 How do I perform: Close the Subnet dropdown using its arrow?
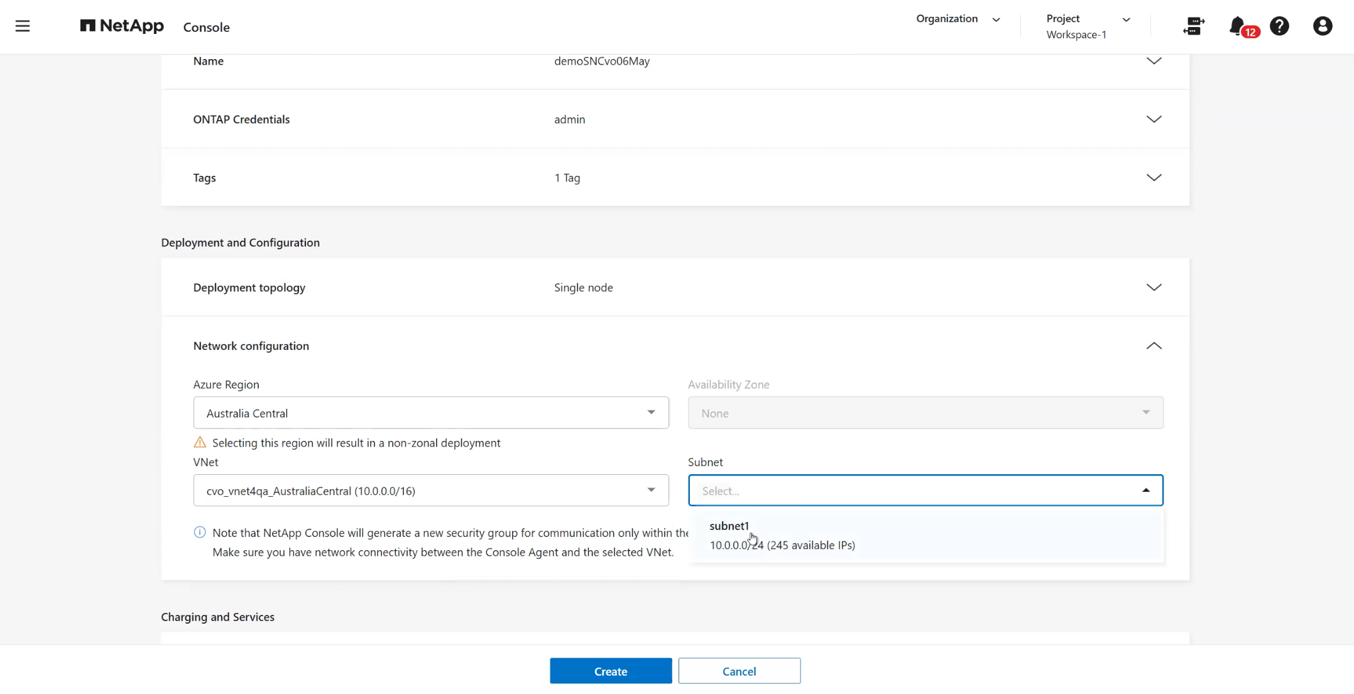[1145, 491]
